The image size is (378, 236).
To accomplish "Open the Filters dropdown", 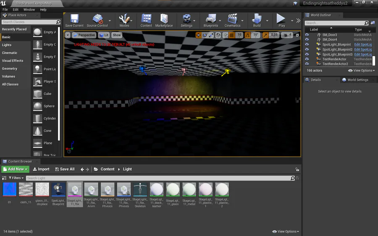I will pos(16,178).
